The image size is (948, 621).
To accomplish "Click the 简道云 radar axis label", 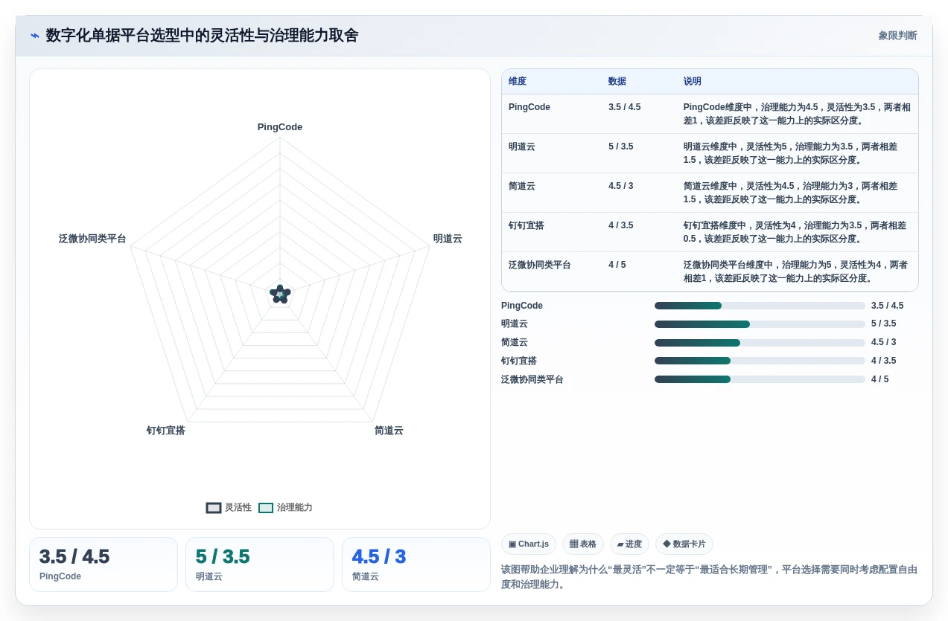I will point(389,431).
